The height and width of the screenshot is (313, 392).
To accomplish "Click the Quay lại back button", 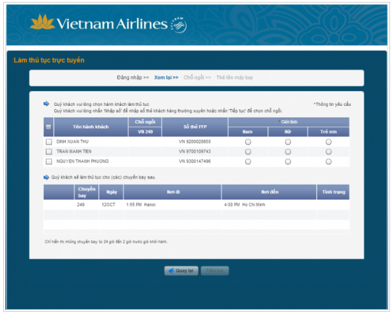I will pos(181,270).
